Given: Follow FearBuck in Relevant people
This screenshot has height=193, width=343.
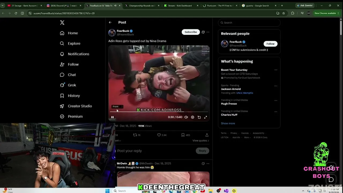Looking at the screenshot, I should (x=270, y=44).
